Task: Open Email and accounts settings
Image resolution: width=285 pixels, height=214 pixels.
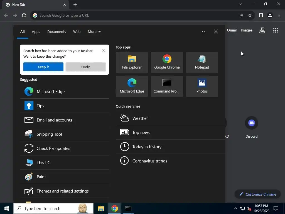Action: (65, 120)
